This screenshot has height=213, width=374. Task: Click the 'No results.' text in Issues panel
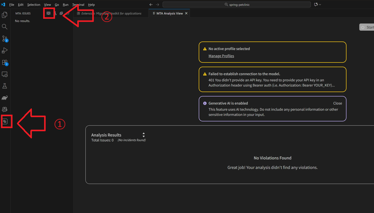coord(23,21)
